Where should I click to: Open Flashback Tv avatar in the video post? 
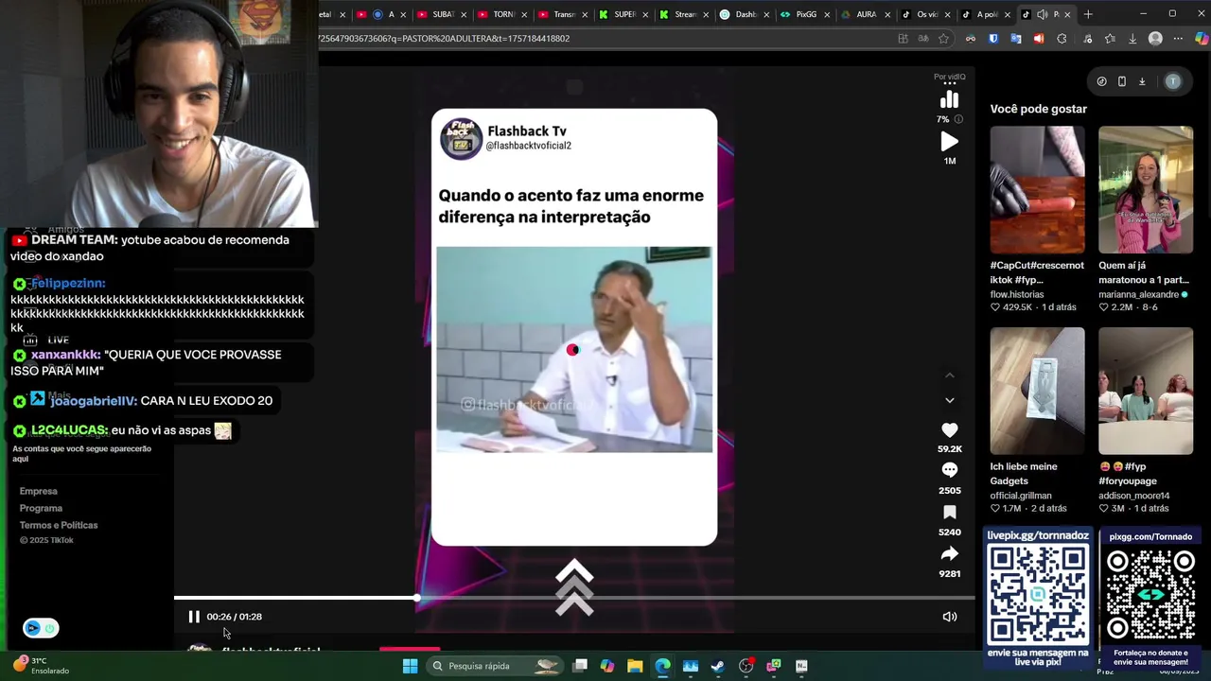461,139
